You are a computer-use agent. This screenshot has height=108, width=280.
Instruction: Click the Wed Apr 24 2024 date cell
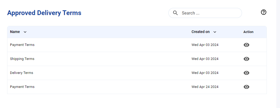(205, 87)
